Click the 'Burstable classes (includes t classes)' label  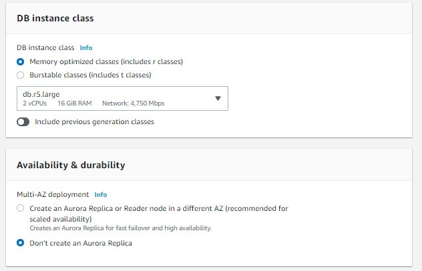[x=90, y=75]
